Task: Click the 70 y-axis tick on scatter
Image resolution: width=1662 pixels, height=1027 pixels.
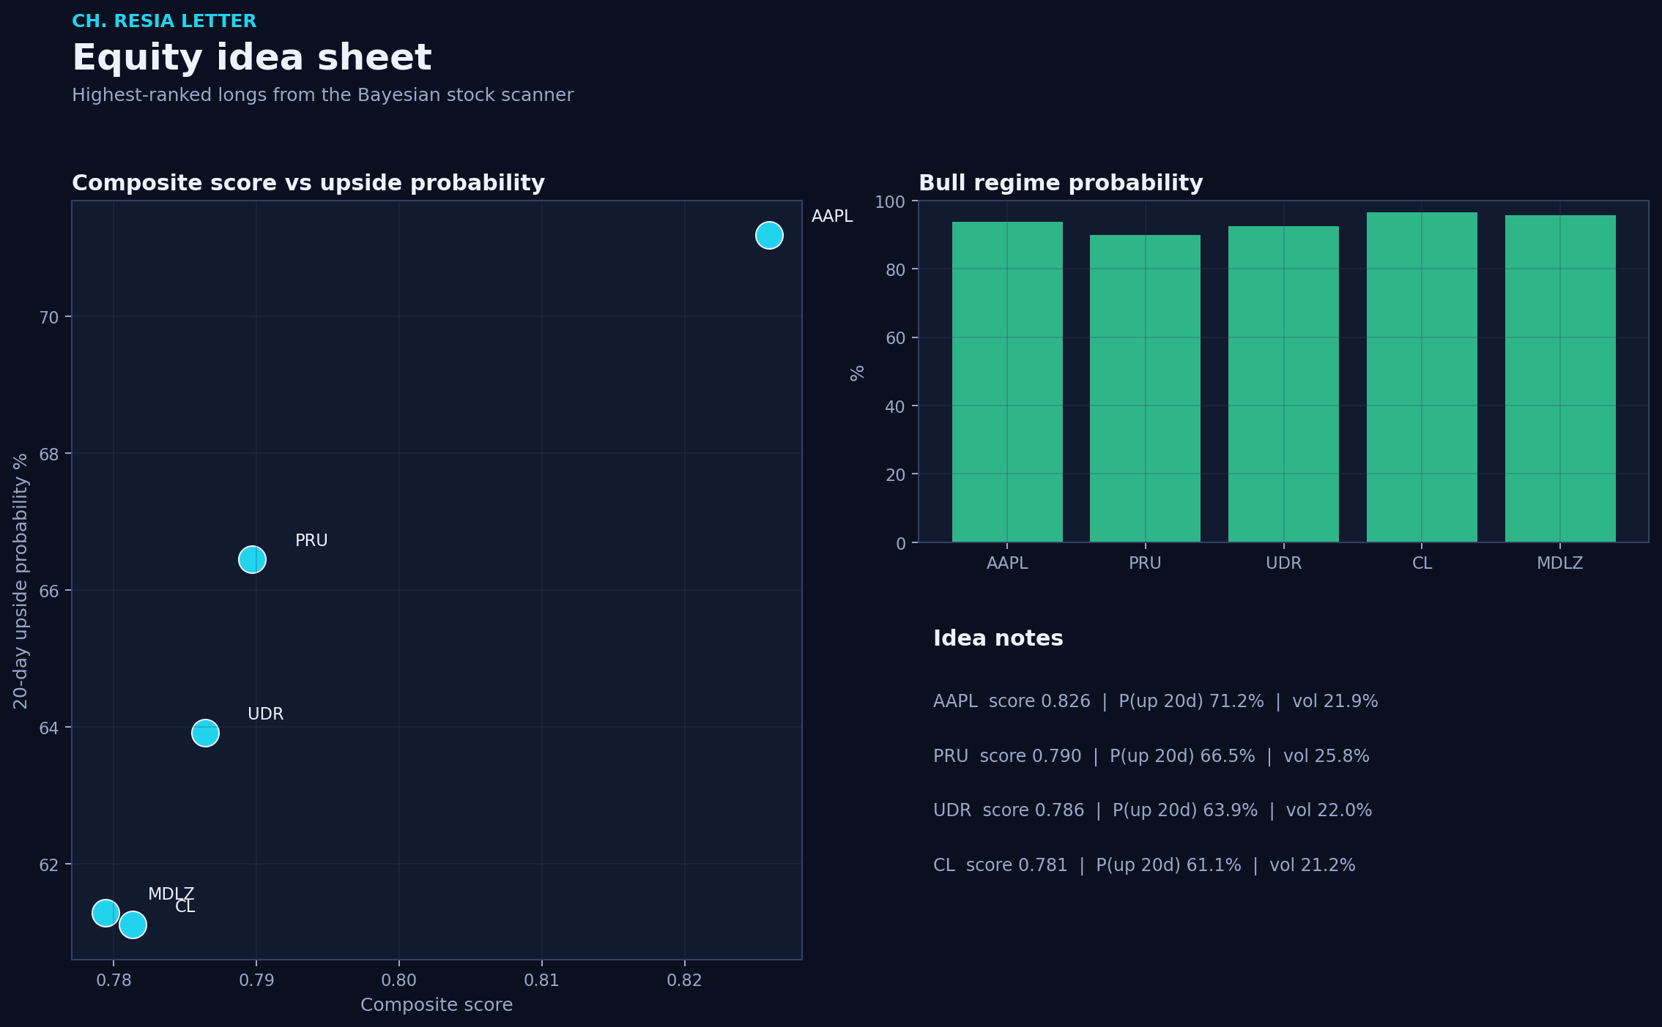Action: (x=49, y=317)
